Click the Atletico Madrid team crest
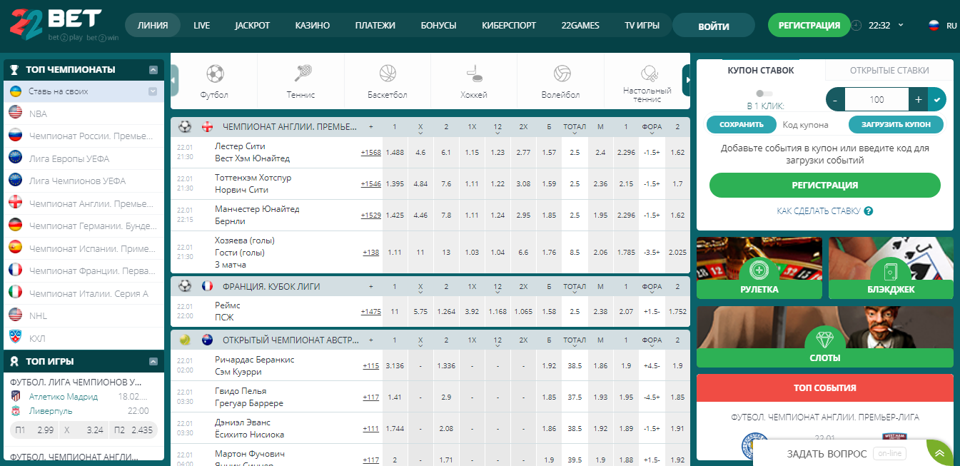Viewport: 960px width, 466px height. pyautogui.click(x=16, y=396)
